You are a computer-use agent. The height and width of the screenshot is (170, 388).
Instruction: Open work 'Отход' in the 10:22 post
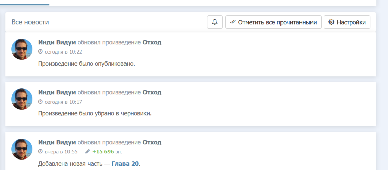click(152, 42)
